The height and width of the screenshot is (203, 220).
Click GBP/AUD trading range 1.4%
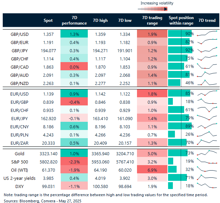152,74
